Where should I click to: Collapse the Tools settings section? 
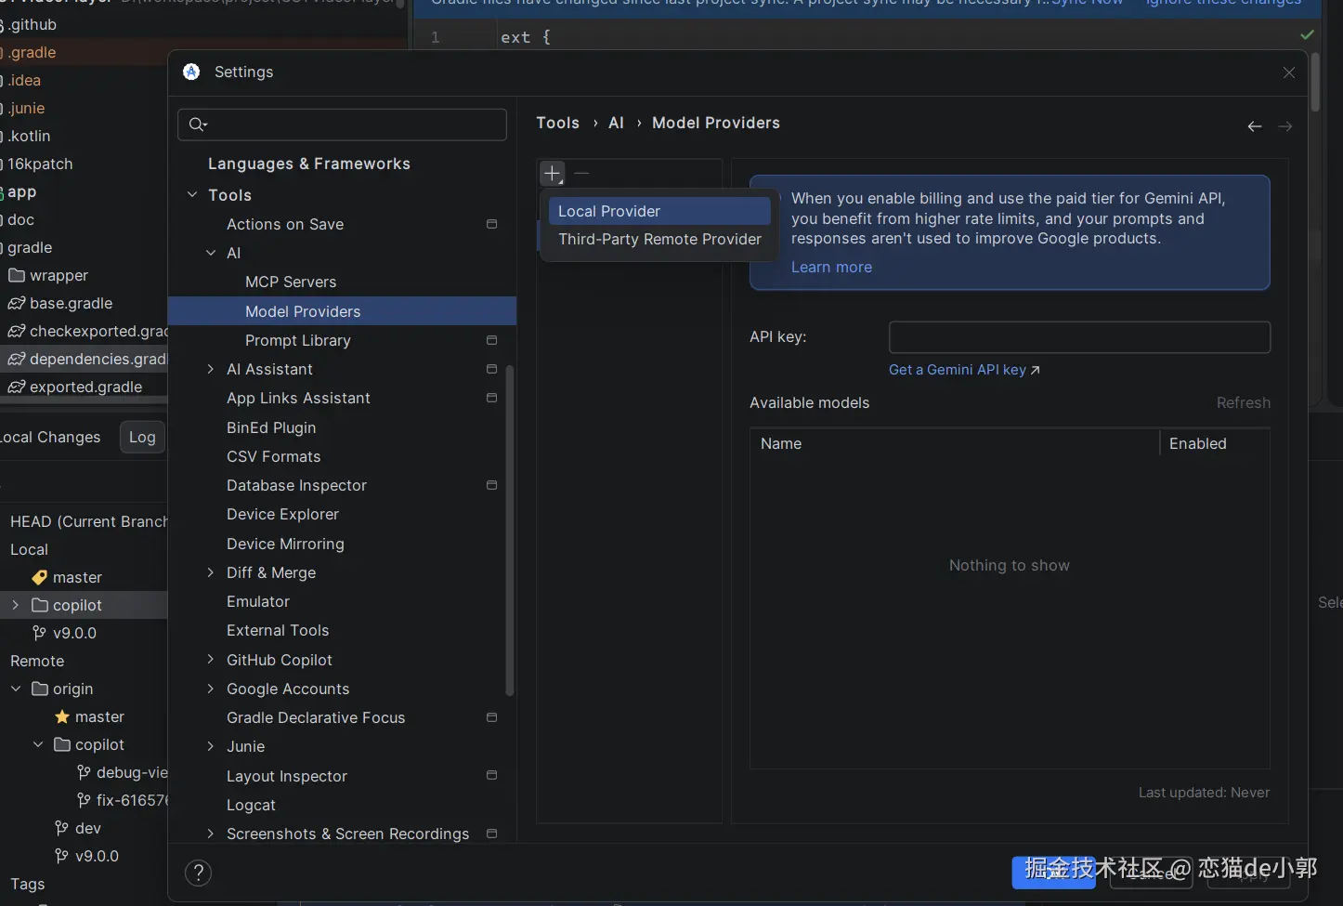pos(192,195)
